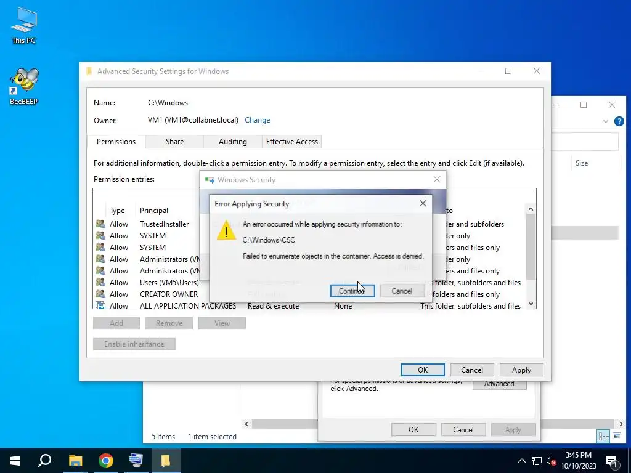Click the Principal column header
Image resolution: width=631 pixels, height=473 pixels.
pyautogui.click(x=153, y=211)
